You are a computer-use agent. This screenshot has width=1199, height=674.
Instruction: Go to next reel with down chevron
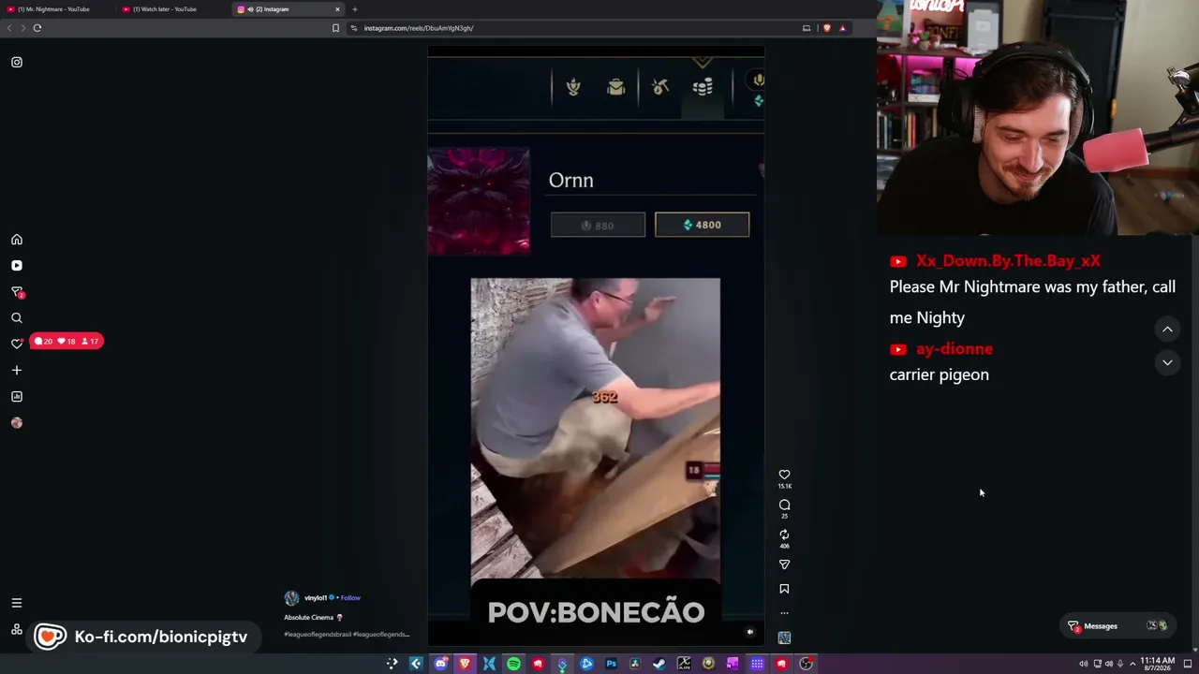point(1167,362)
